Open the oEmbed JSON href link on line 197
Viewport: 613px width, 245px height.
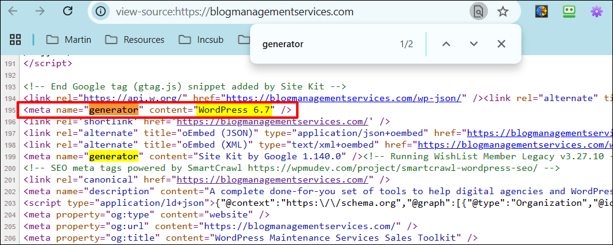pos(540,134)
